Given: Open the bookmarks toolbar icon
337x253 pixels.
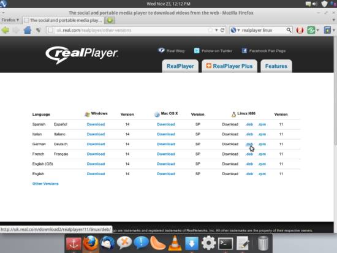Looking at the screenshot, I should pos(327,30).
